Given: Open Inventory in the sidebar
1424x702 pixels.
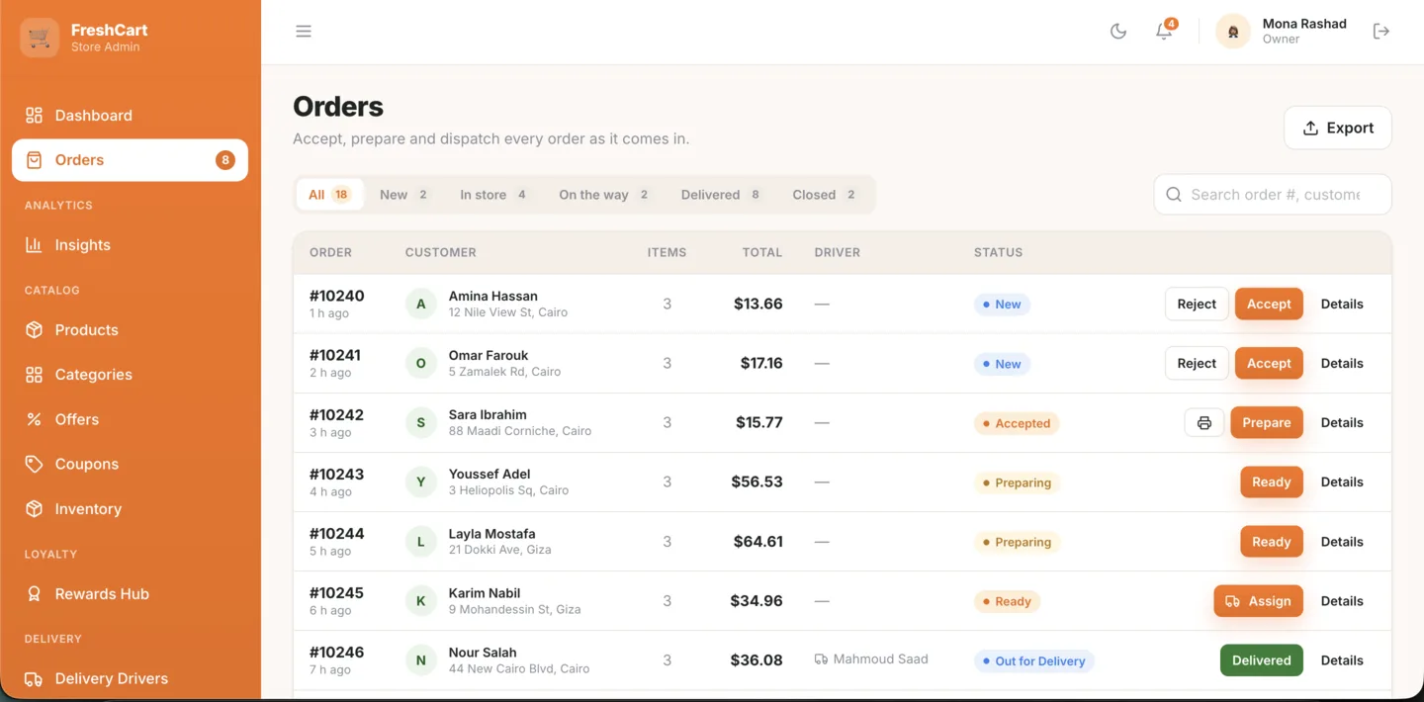Looking at the screenshot, I should (x=130, y=509).
